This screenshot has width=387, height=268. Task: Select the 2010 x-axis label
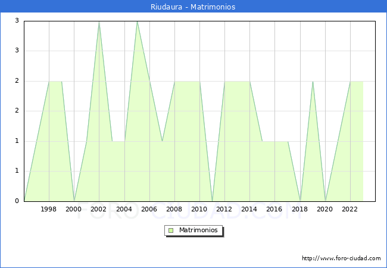(199, 209)
